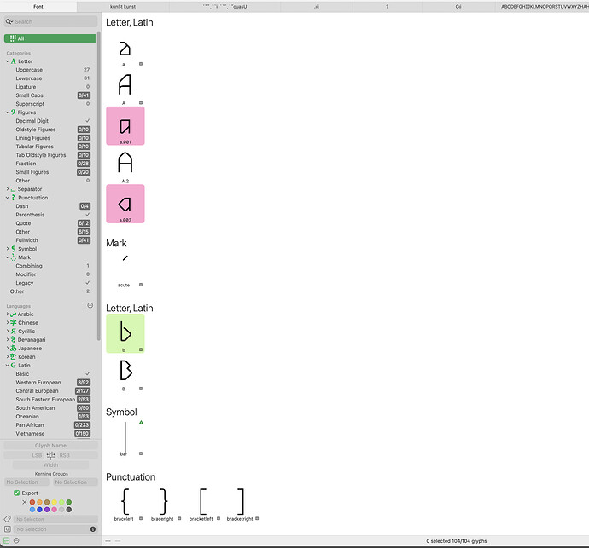Click the minus circle beside the Languages heading

coord(90,305)
